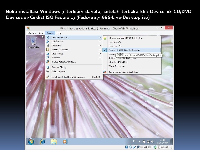200x150 pixels.
Task: Click the CD/DVD Devices disc icon
Action: 47,37
